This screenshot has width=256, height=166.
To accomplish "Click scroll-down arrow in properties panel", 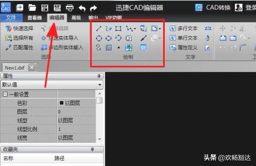I will pos(99,139).
